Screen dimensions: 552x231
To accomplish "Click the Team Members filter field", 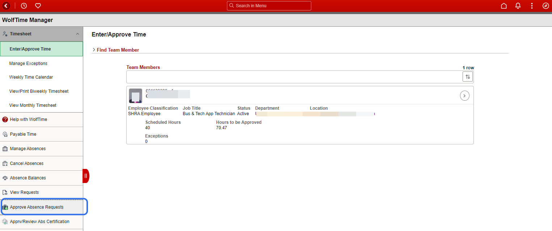I will click(294, 77).
